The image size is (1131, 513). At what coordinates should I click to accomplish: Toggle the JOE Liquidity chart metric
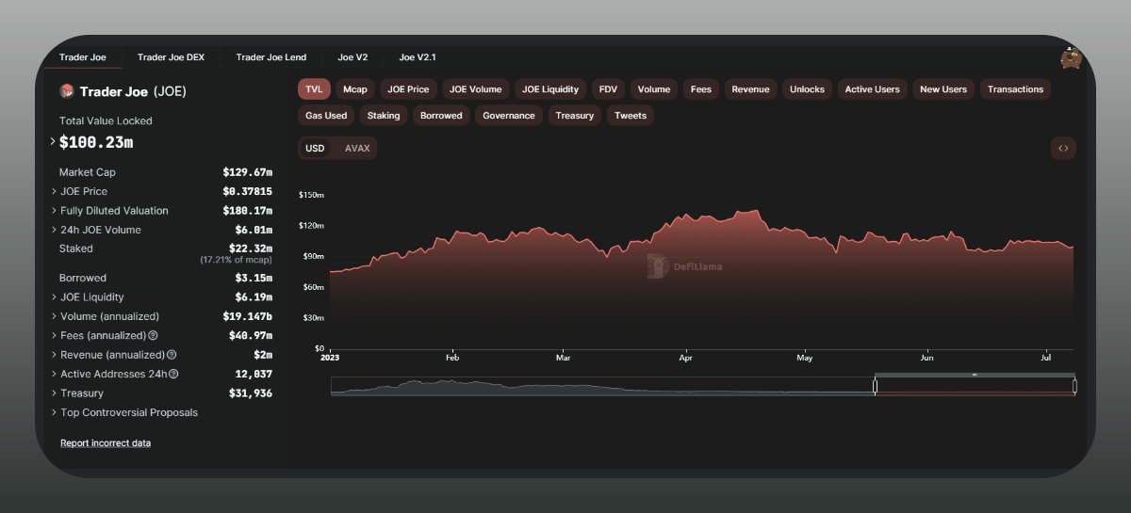(x=550, y=89)
